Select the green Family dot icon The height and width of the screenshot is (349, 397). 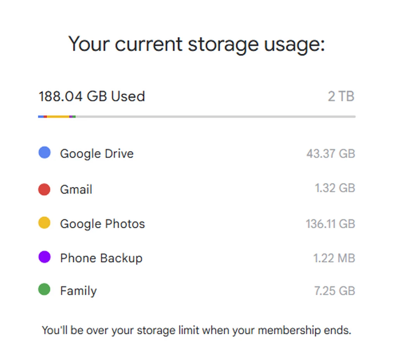tap(44, 290)
